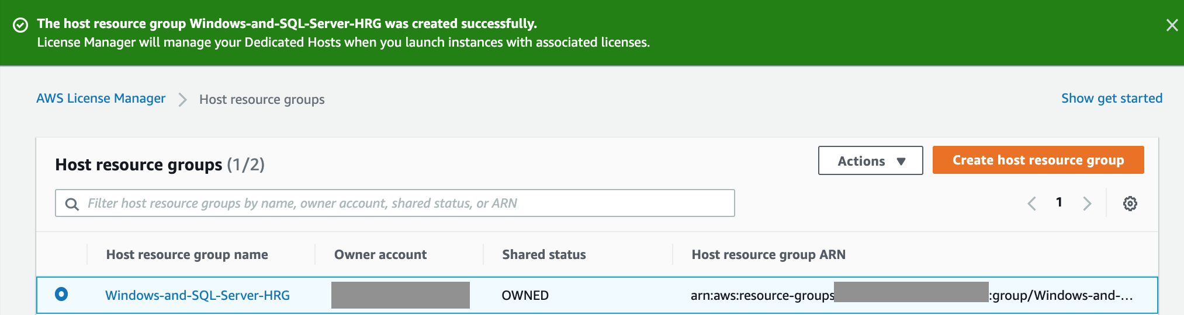Click the arn:aws:resource-groups ARN cell
Screen dimensions: 1184x315
(912, 295)
